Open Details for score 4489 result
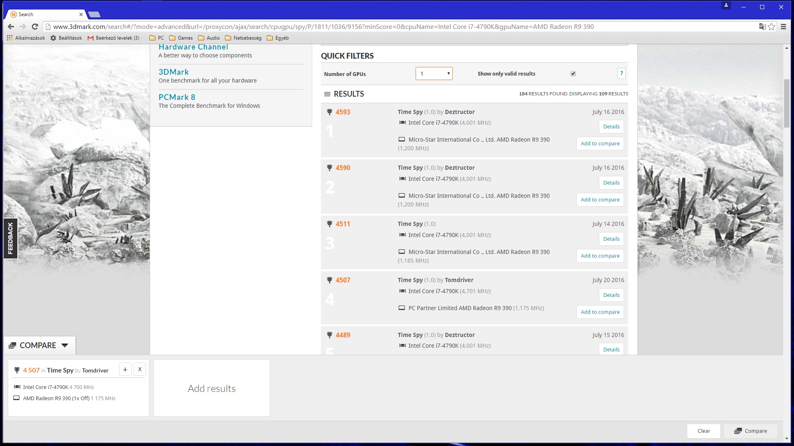794x446 pixels. coord(611,349)
